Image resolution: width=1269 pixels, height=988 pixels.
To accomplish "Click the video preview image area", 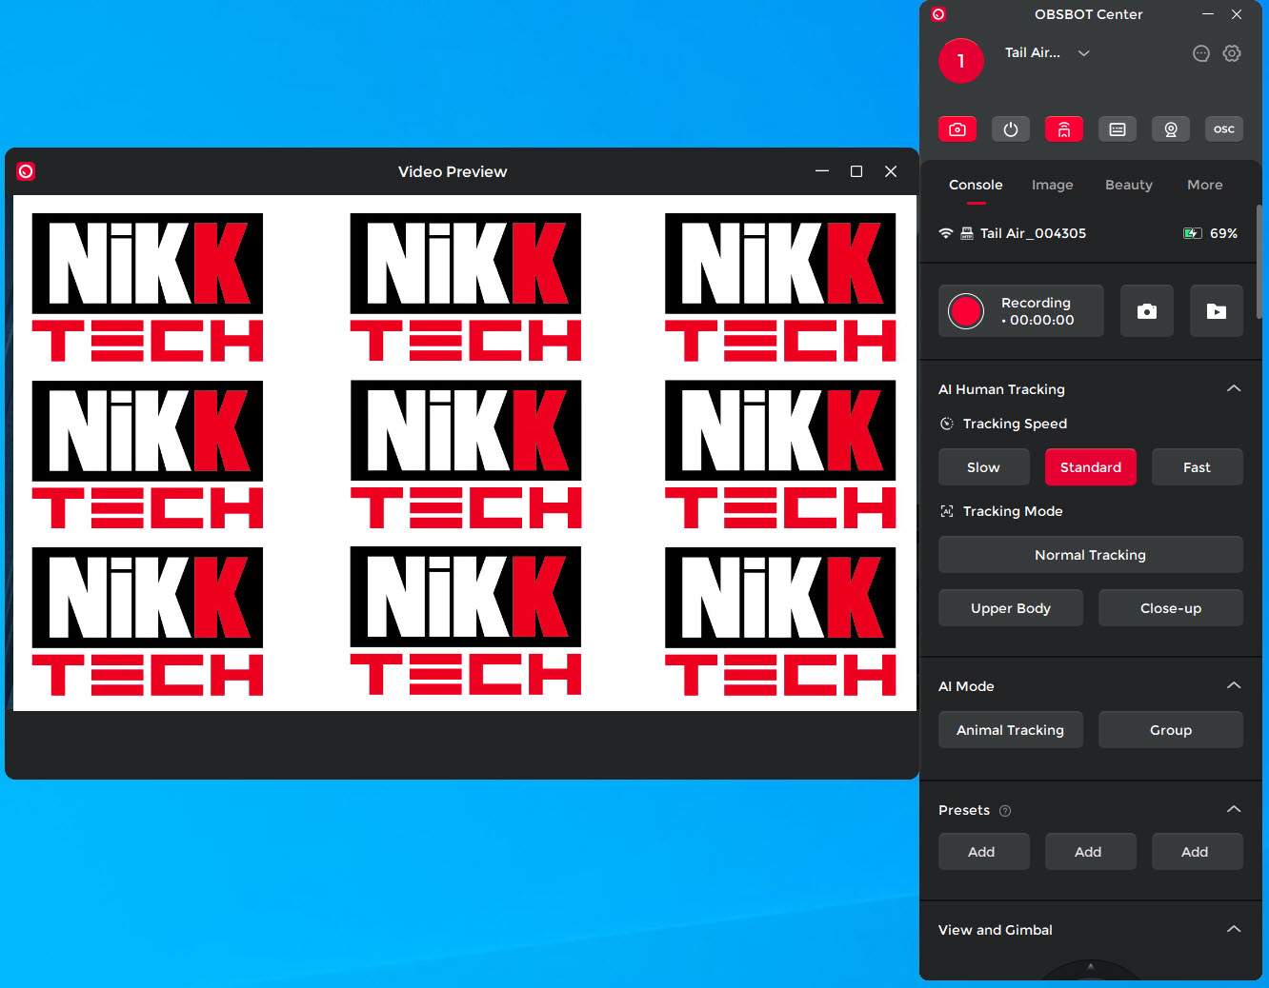I will click(465, 453).
